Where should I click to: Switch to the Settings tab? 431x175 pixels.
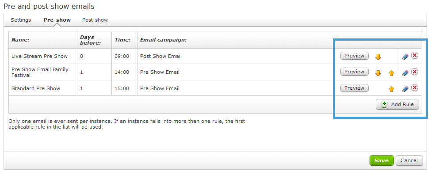point(21,20)
